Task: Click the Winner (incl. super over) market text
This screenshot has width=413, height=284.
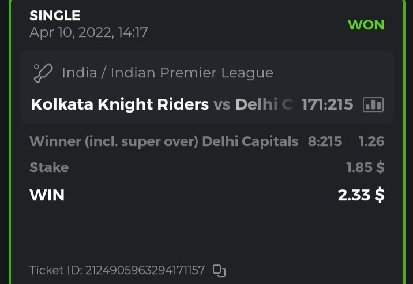Action: (114, 141)
